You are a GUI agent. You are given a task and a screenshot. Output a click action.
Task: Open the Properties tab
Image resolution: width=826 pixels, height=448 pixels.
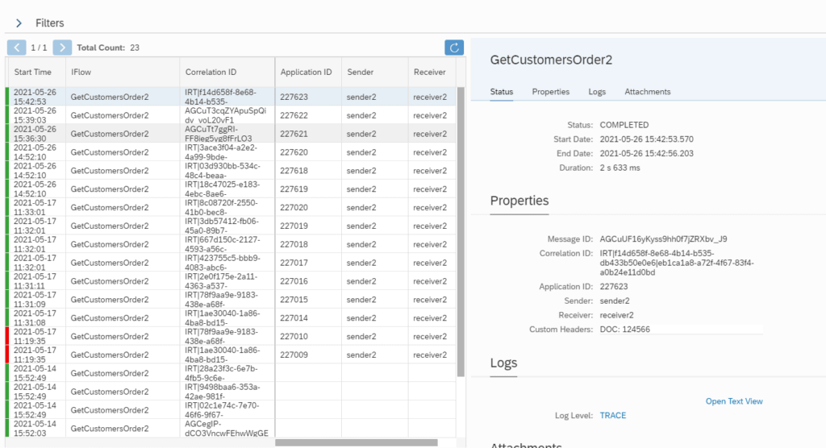550,92
